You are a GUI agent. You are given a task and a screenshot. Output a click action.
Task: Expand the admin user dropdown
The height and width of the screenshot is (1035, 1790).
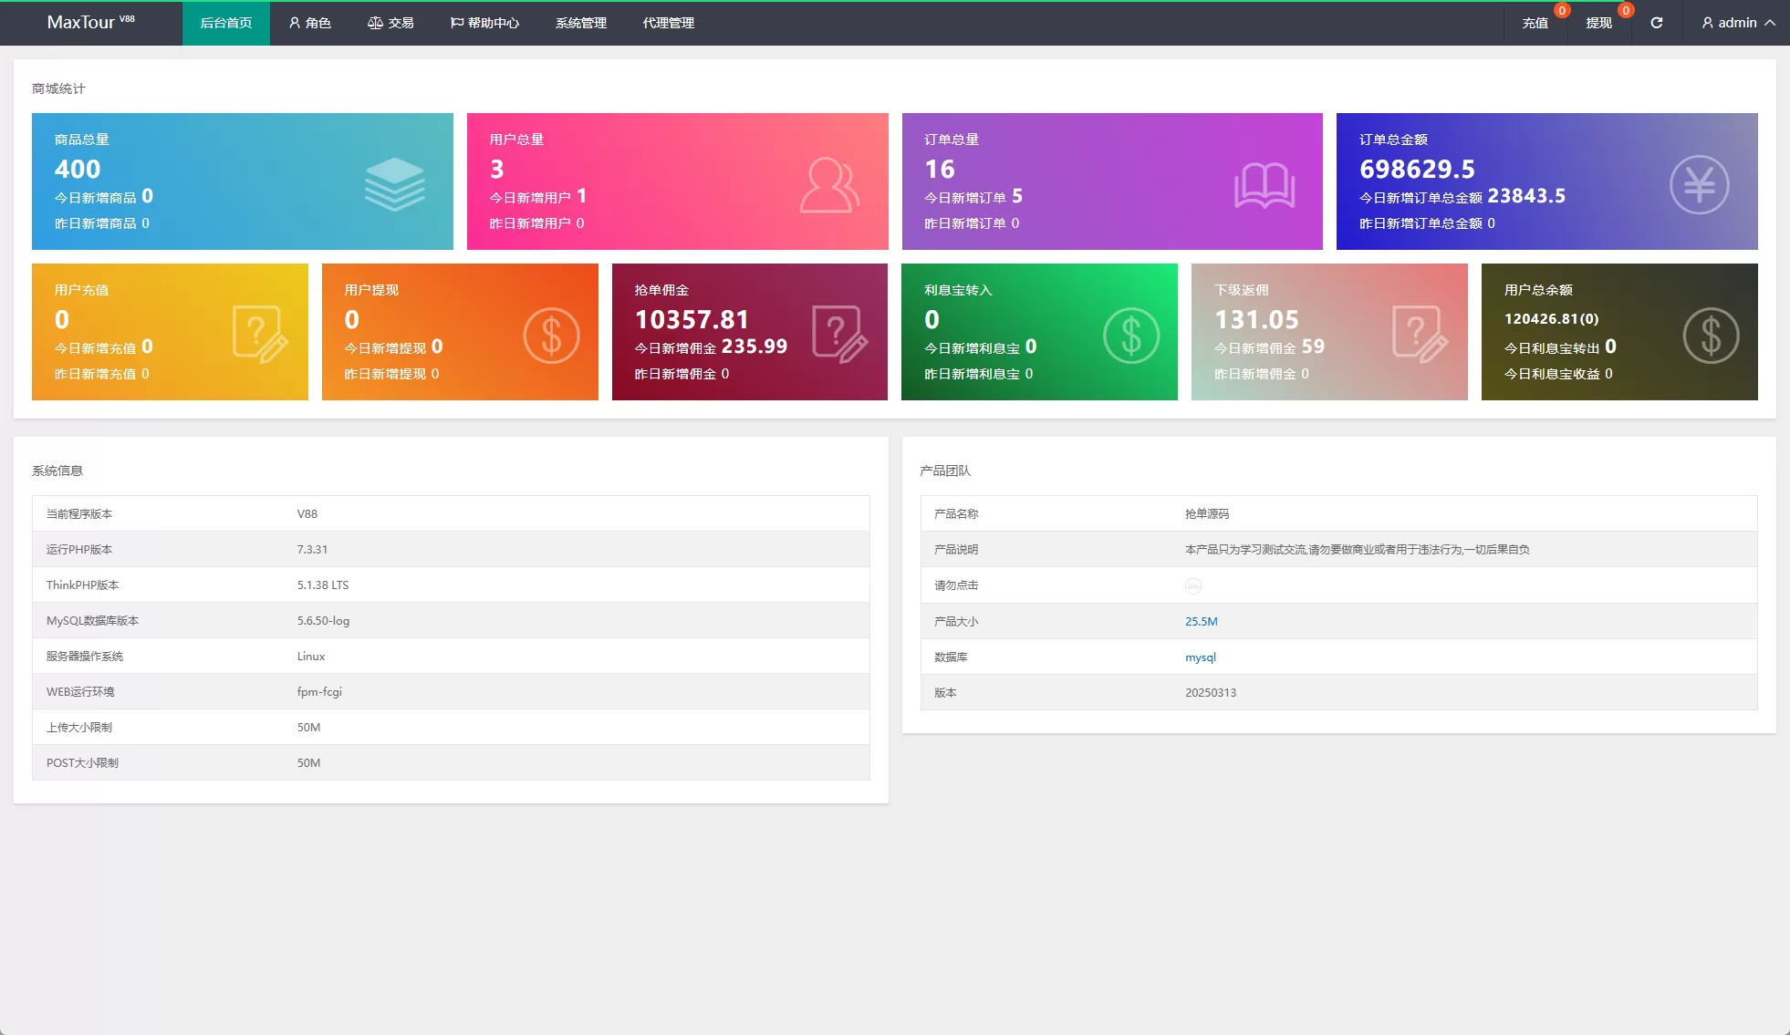click(1737, 23)
